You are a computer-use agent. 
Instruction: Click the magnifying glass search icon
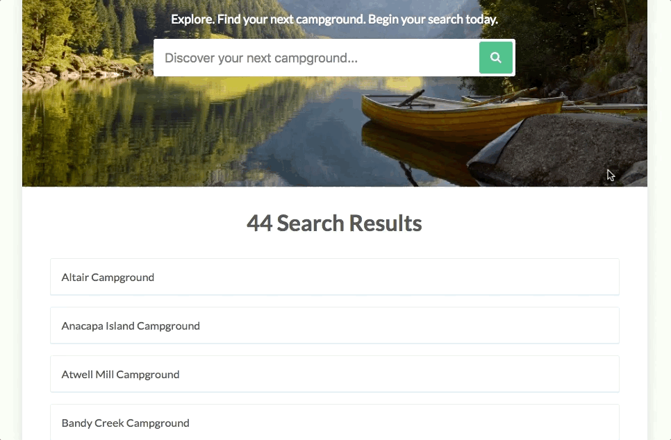coord(495,58)
